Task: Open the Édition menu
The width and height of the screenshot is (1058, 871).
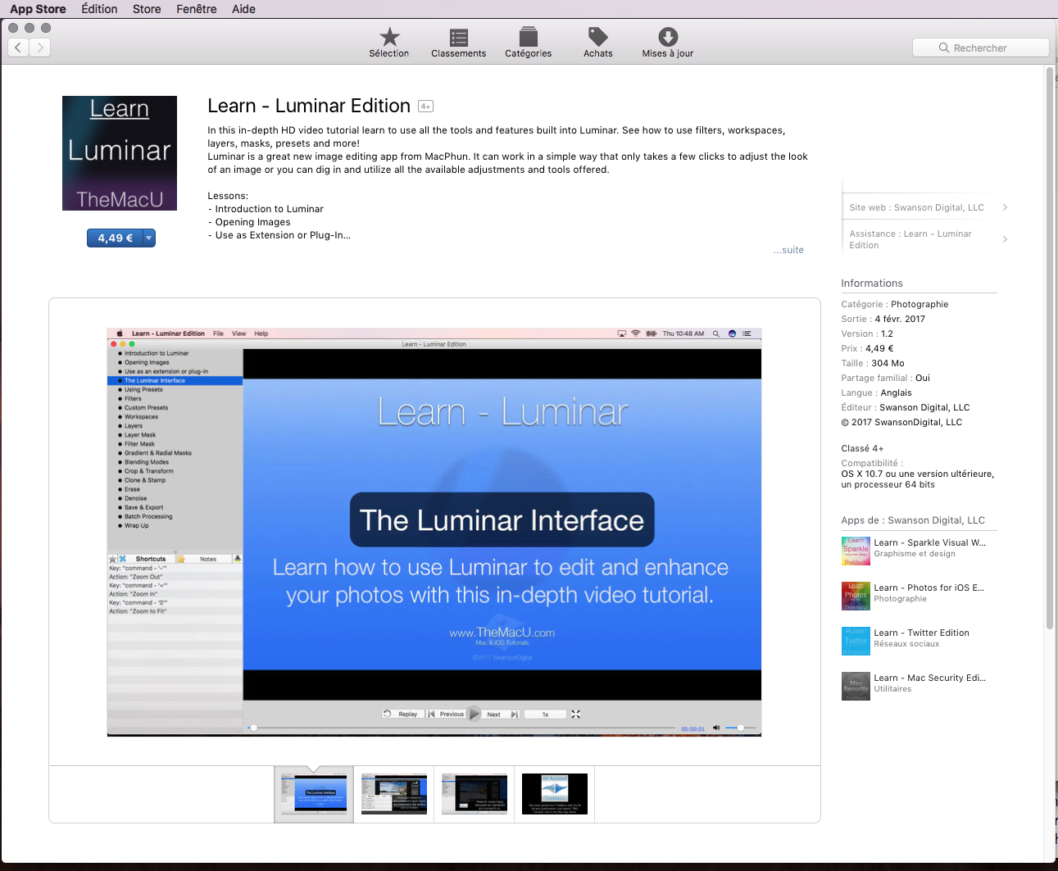Action: click(x=99, y=9)
